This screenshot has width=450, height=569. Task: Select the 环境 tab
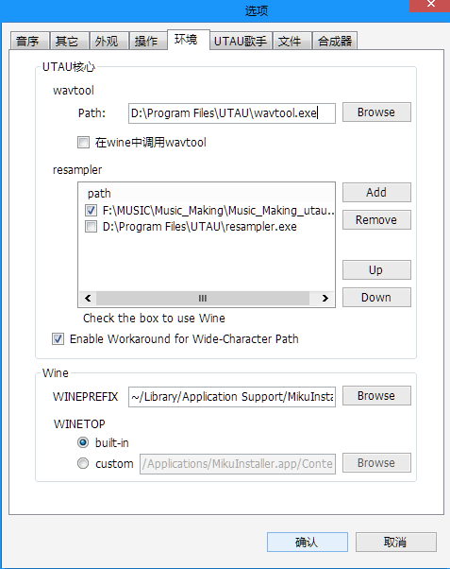[189, 40]
